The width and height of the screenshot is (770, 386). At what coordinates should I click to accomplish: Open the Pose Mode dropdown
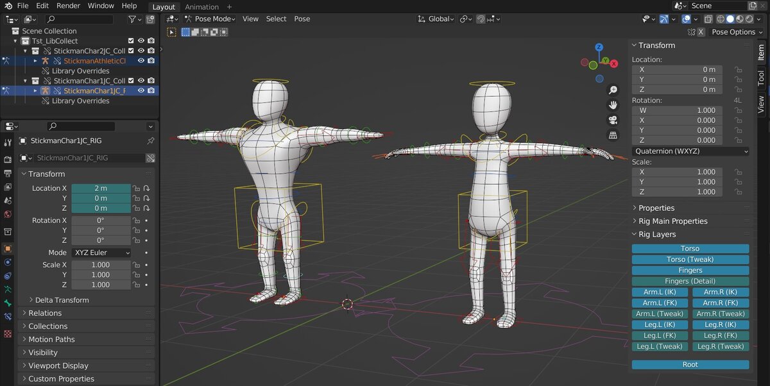click(210, 19)
